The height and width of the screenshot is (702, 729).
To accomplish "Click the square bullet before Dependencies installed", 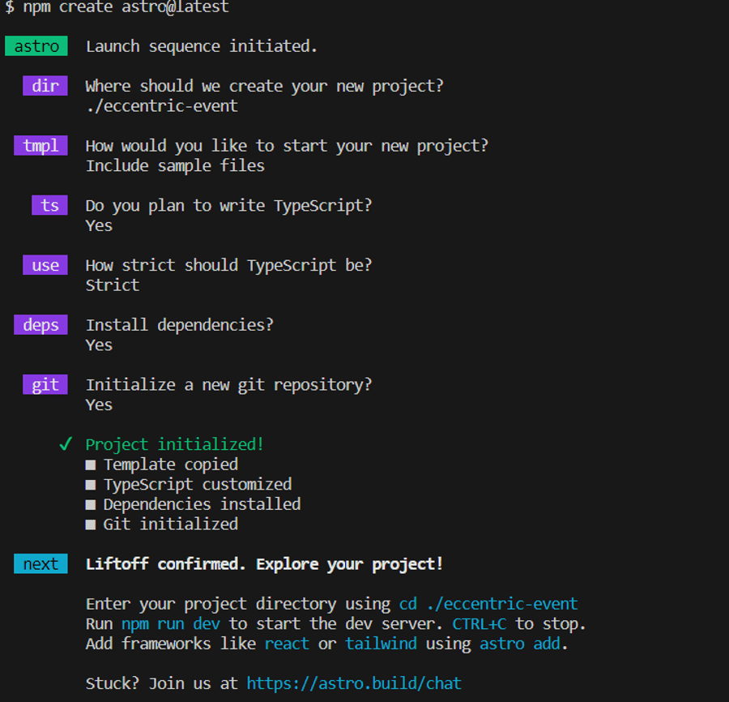I will click(x=90, y=505).
